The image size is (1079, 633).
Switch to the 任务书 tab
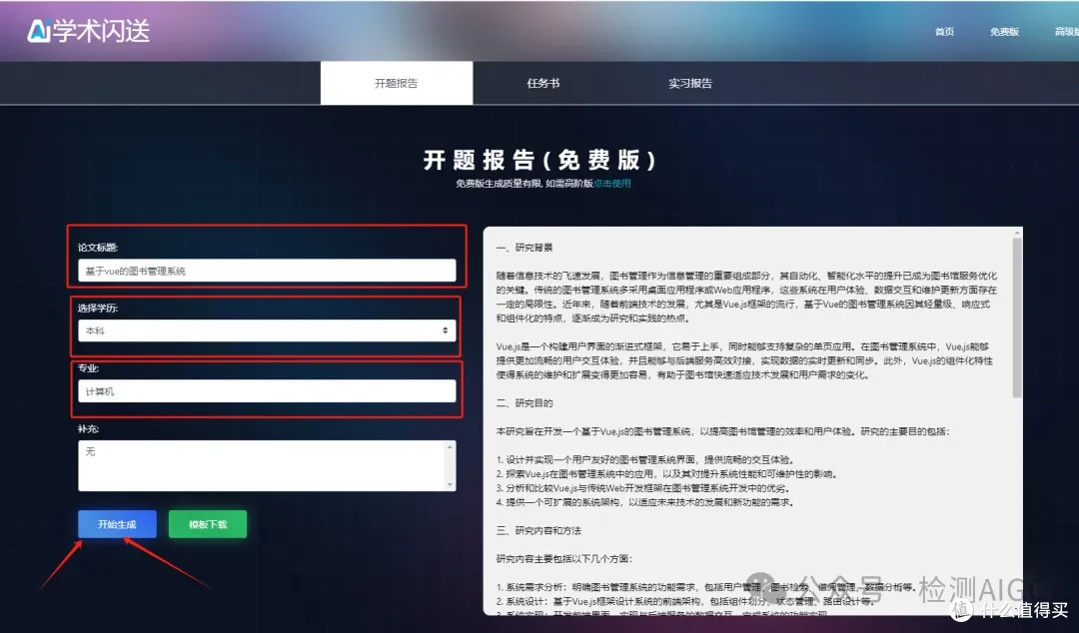coord(542,83)
